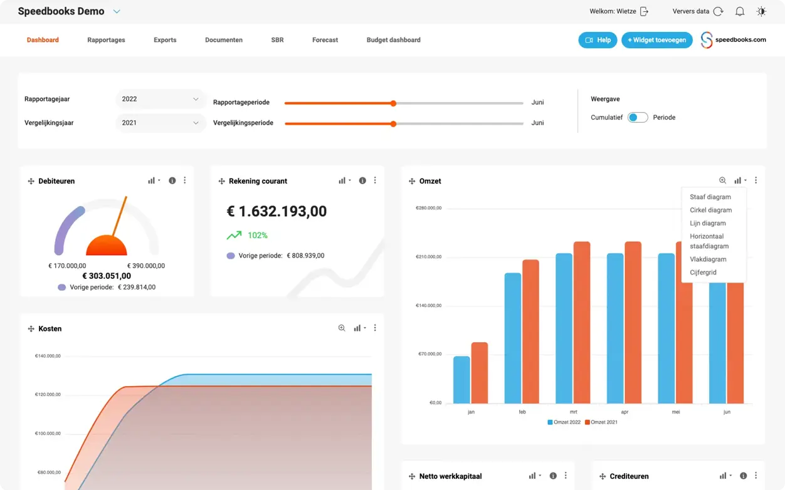Click the Rapportageperiode slider handle
Screen dimensions: 785x490
coord(393,103)
